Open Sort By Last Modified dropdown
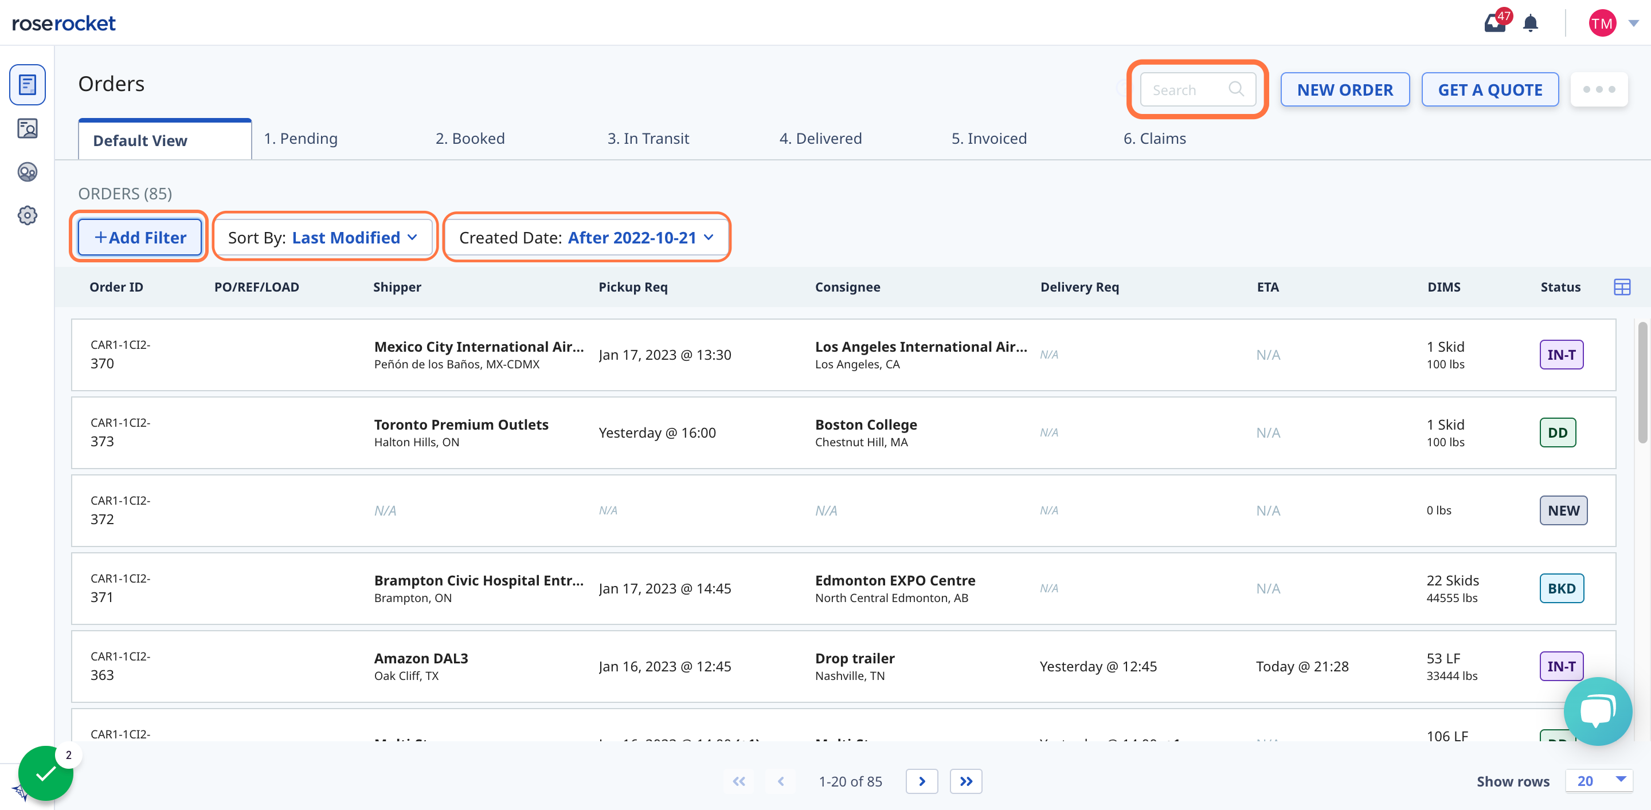Screen dimensions: 1651x810 point(324,237)
